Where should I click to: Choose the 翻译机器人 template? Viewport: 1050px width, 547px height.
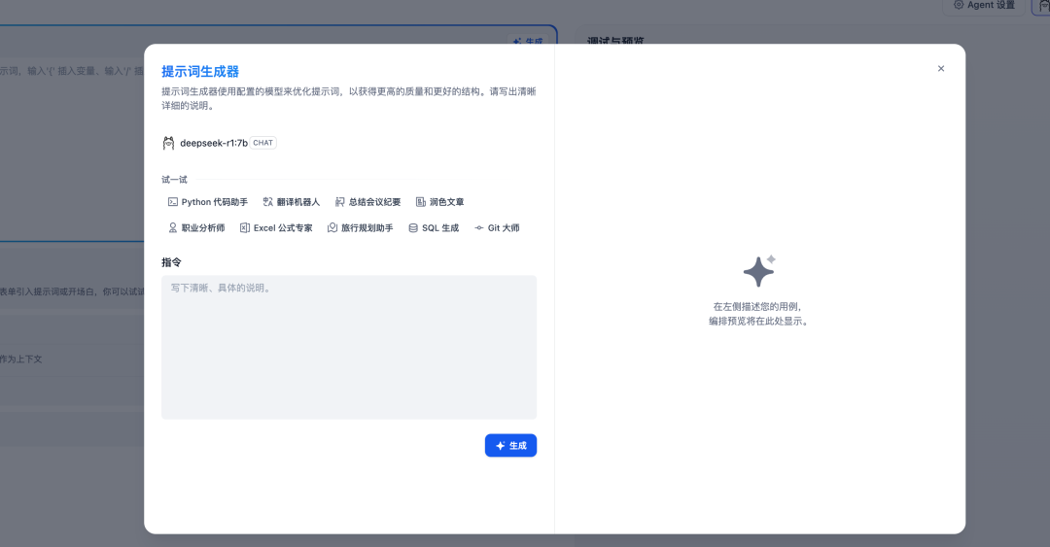292,201
